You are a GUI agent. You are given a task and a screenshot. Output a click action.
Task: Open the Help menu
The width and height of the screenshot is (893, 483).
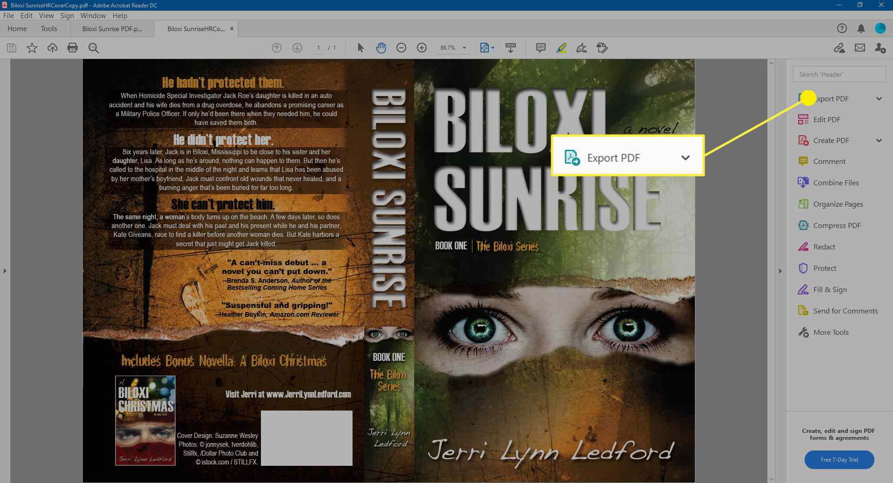(120, 15)
